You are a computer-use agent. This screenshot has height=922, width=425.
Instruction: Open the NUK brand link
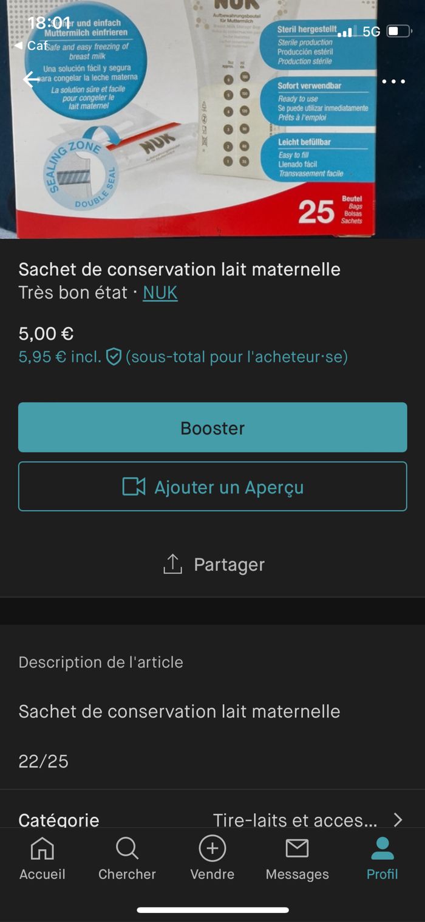[x=160, y=293]
